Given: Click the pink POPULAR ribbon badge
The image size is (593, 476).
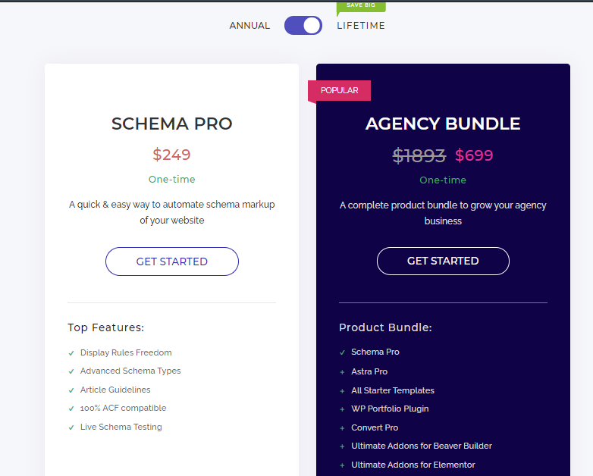Looking at the screenshot, I should (x=339, y=90).
